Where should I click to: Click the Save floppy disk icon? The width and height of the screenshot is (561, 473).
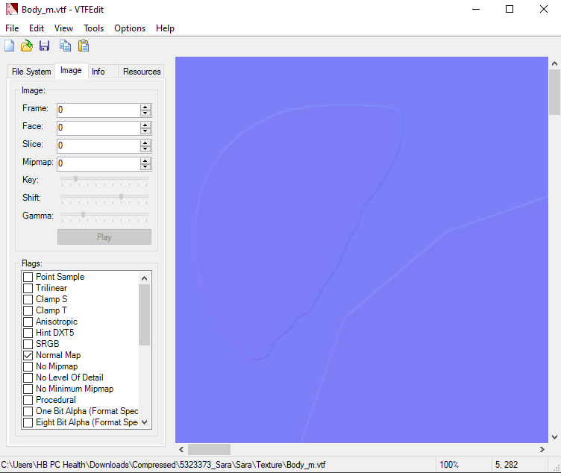[44, 46]
